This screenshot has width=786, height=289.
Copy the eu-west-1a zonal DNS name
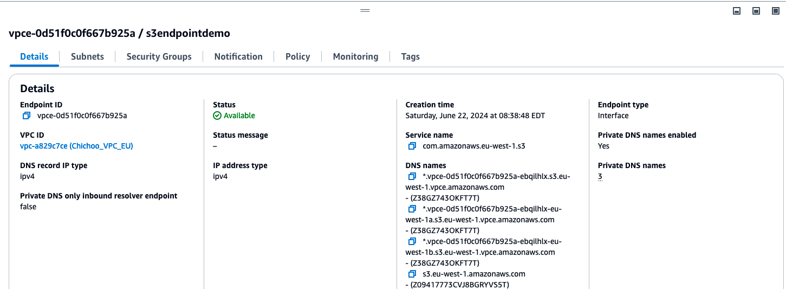pyautogui.click(x=412, y=209)
